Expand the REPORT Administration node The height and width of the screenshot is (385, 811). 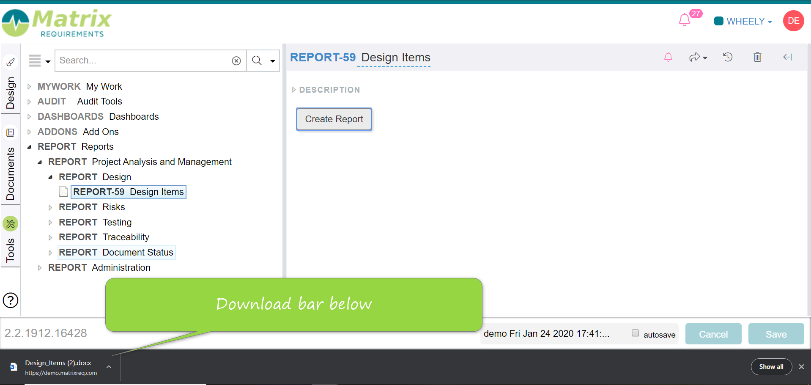[40, 268]
